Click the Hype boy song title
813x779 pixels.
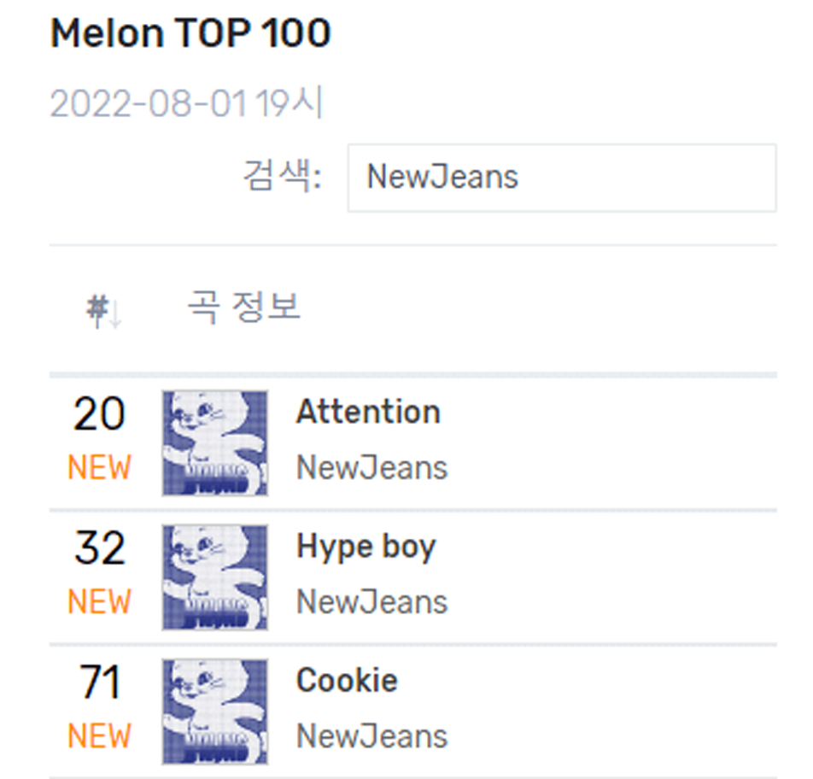(x=366, y=548)
